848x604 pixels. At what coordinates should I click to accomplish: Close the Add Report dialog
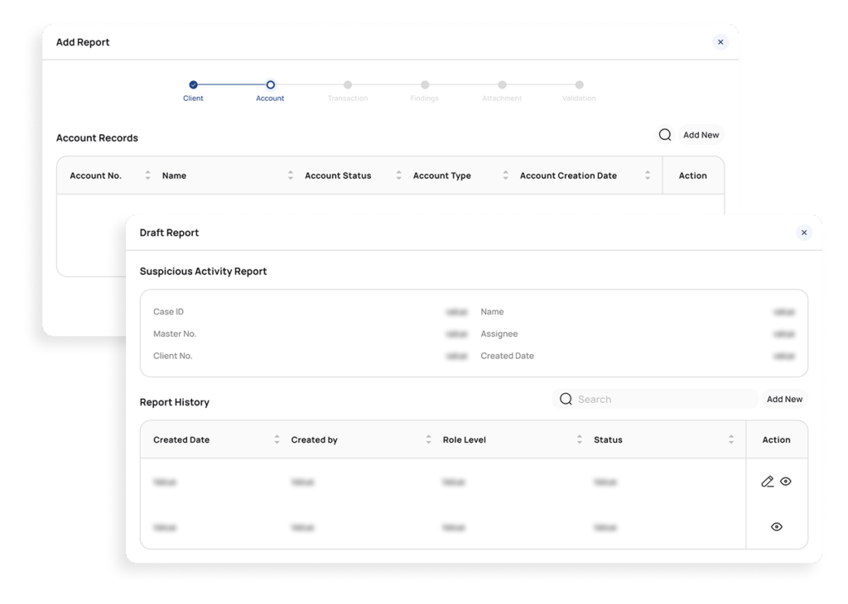720,42
